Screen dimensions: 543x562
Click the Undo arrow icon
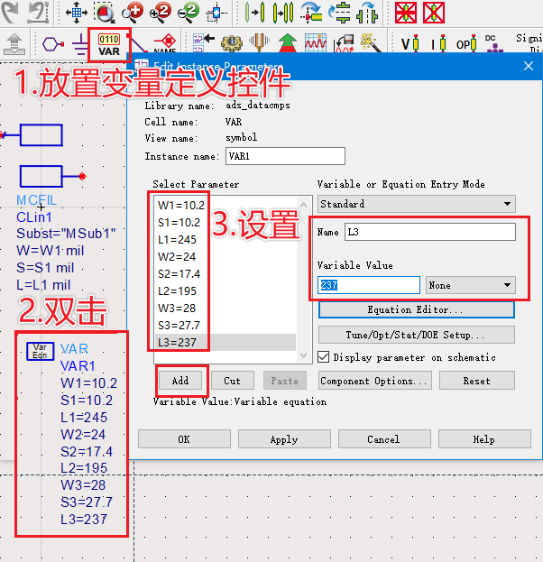(x=10, y=12)
